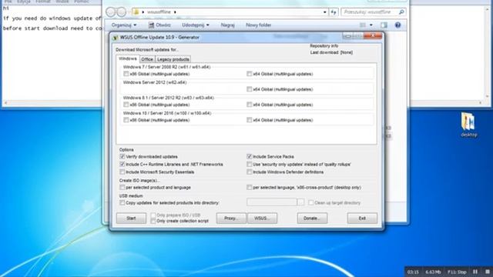Open the Organizuj dropdown menu
This screenshot has width=493, height=277.
click(124, 25)
